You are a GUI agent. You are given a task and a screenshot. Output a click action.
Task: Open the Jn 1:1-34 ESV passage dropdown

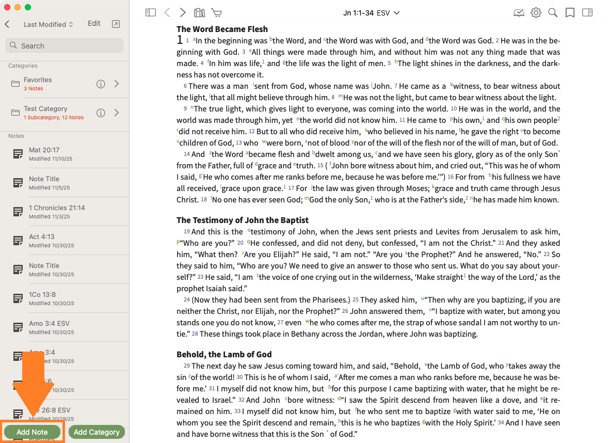pos(372,13)
